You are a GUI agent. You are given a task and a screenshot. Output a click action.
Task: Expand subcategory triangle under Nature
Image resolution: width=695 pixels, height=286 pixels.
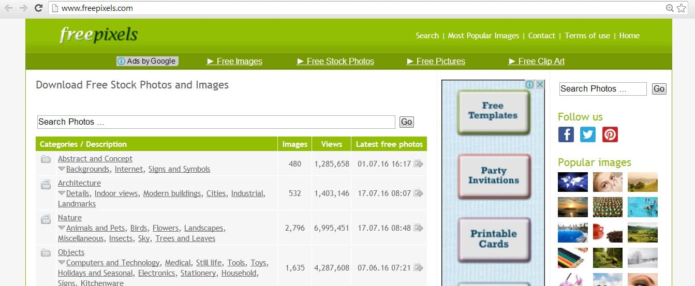tap(62, 228)
